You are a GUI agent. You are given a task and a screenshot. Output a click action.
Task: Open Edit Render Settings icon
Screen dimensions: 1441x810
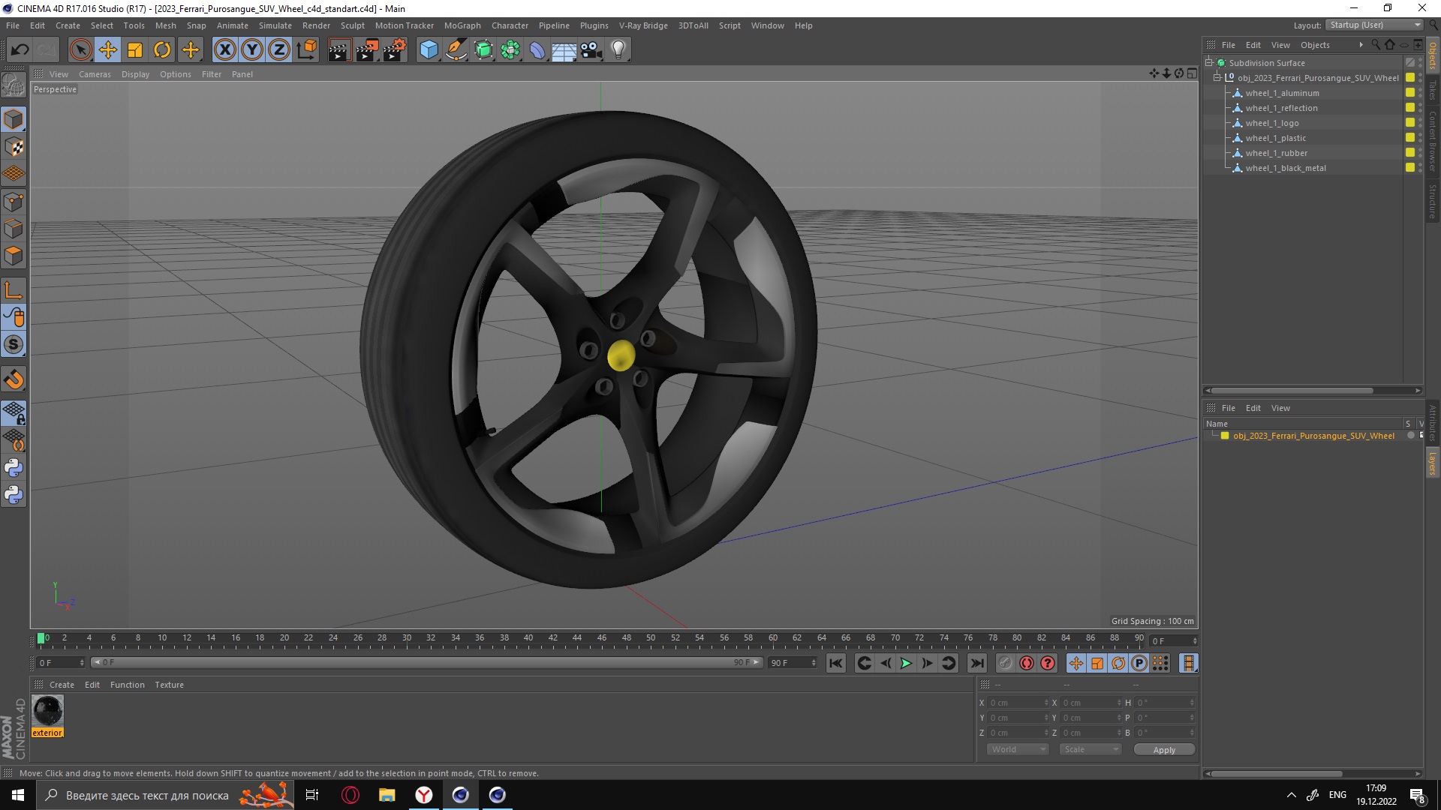395,50
